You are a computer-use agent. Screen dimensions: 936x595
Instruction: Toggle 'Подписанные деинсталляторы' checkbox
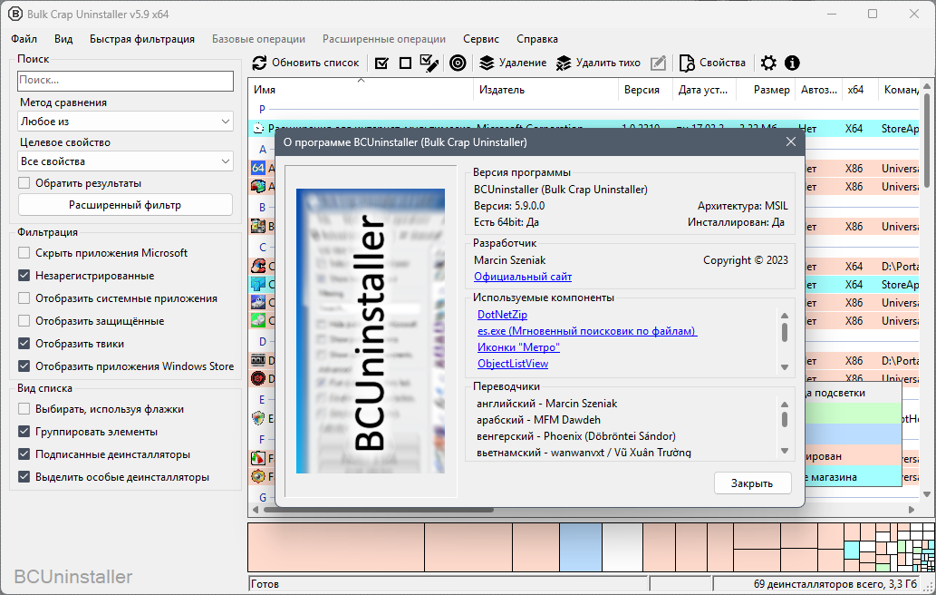point(24,454)
